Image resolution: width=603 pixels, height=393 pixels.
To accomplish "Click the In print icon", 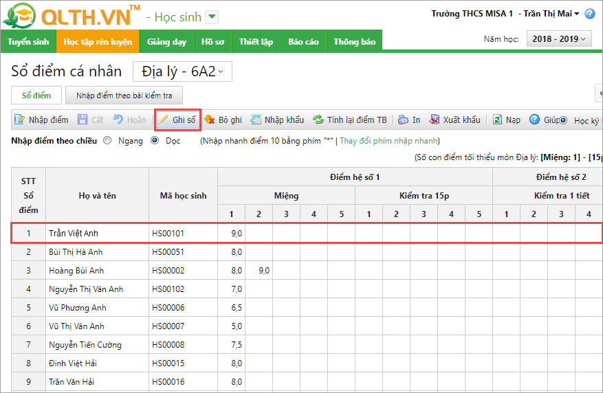I will coord(404,120).
